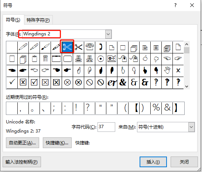Choose the cassette tape symbol

click(x=112, y=59)
